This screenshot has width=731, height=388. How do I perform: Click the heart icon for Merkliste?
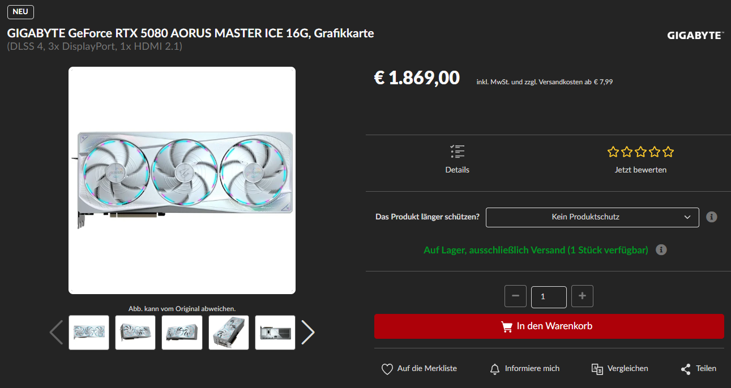tap(387, 369)
